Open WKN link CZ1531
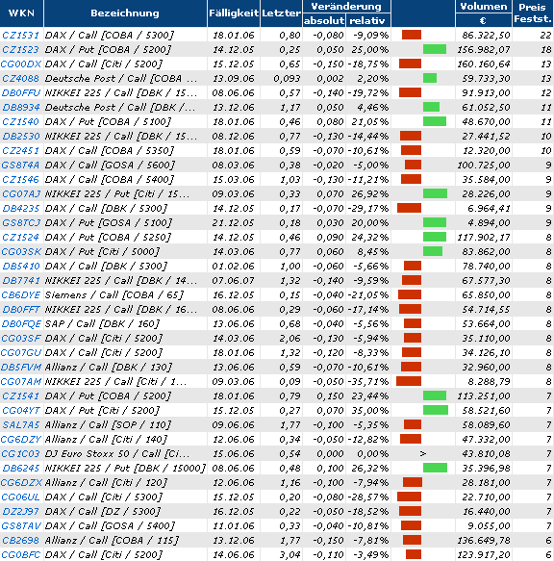The width and height of the screenshot is (554, 561). coord(20,35)
